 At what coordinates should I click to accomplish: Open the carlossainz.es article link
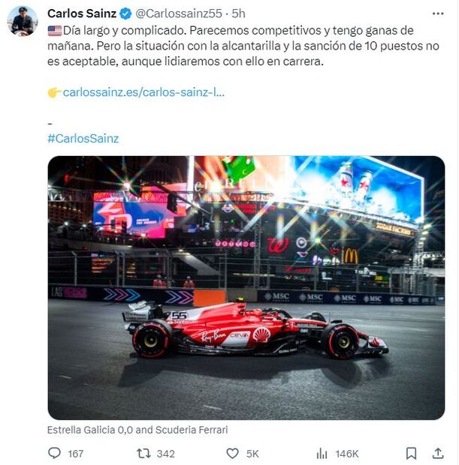pos(143,92)
